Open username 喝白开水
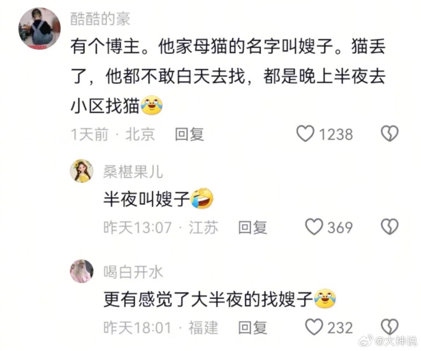 [133, 272]
